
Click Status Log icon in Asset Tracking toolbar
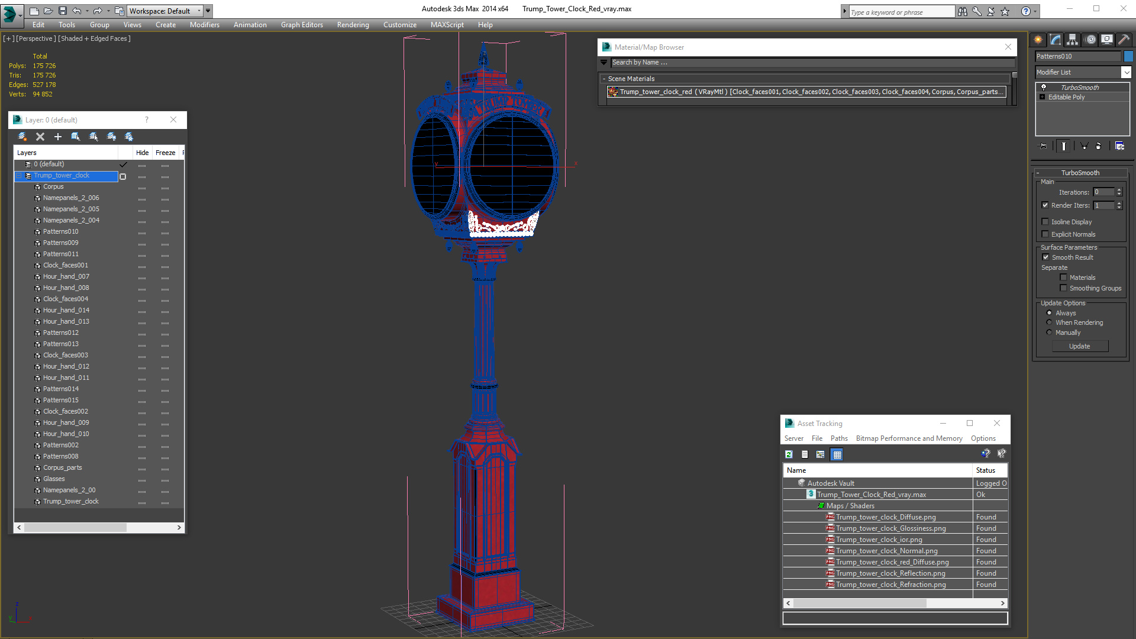805,454
